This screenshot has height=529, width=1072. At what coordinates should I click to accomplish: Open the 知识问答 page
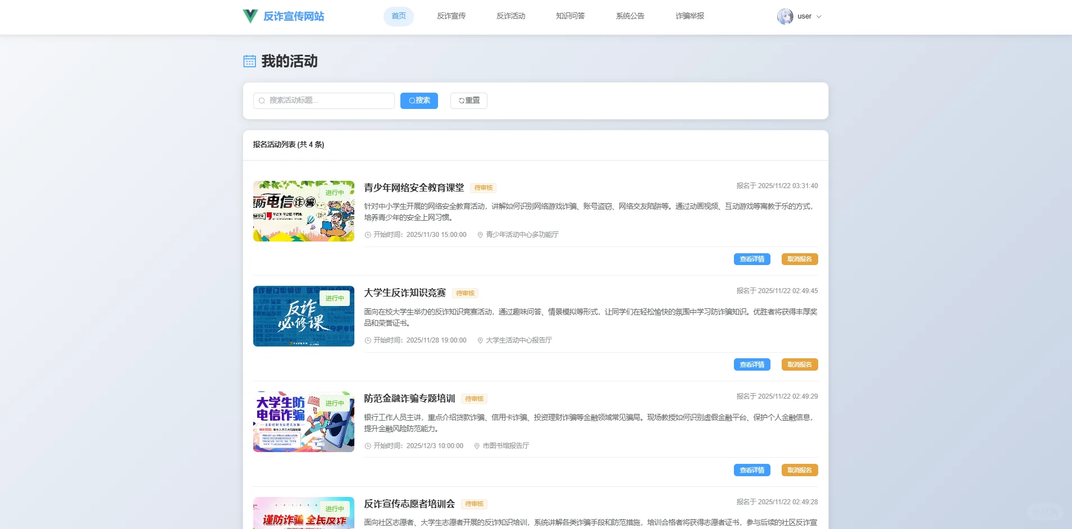[x=569, y=16]
